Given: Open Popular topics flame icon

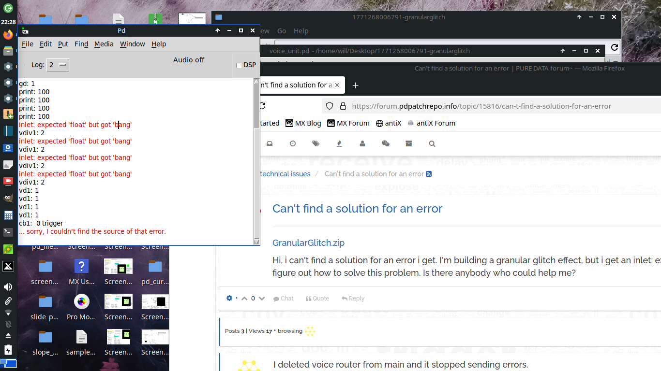Looking at the screenshot, I should pos(339,143).
